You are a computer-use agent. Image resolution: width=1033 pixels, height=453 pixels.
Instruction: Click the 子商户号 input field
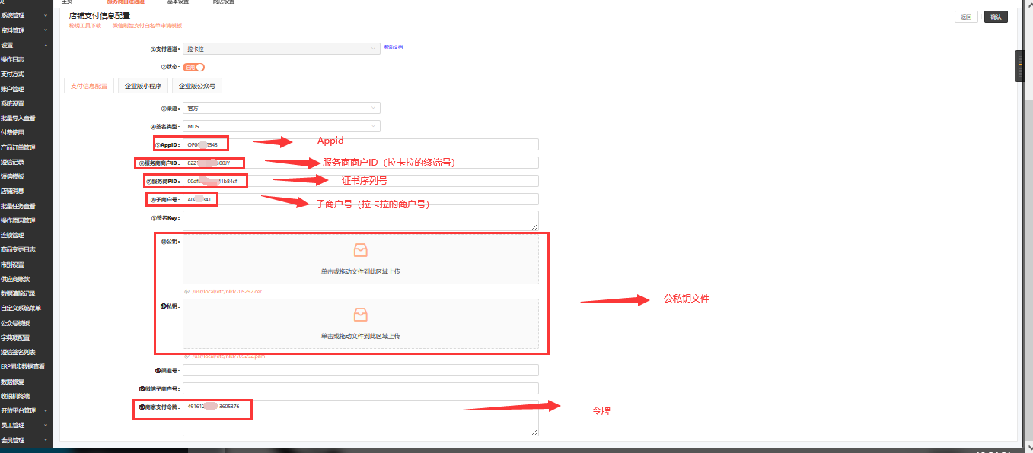(x=360, y=199)
